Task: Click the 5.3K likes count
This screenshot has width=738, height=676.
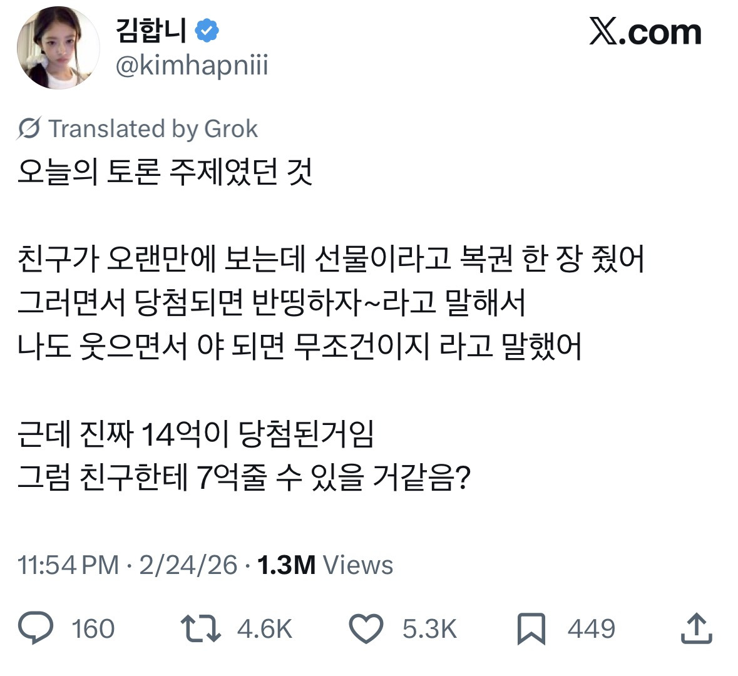Action: (429, 628)
